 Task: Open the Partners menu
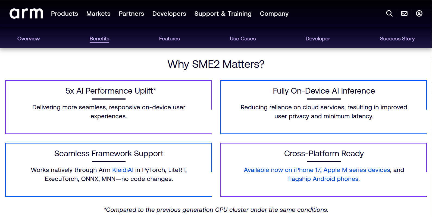tap(132, 14)
